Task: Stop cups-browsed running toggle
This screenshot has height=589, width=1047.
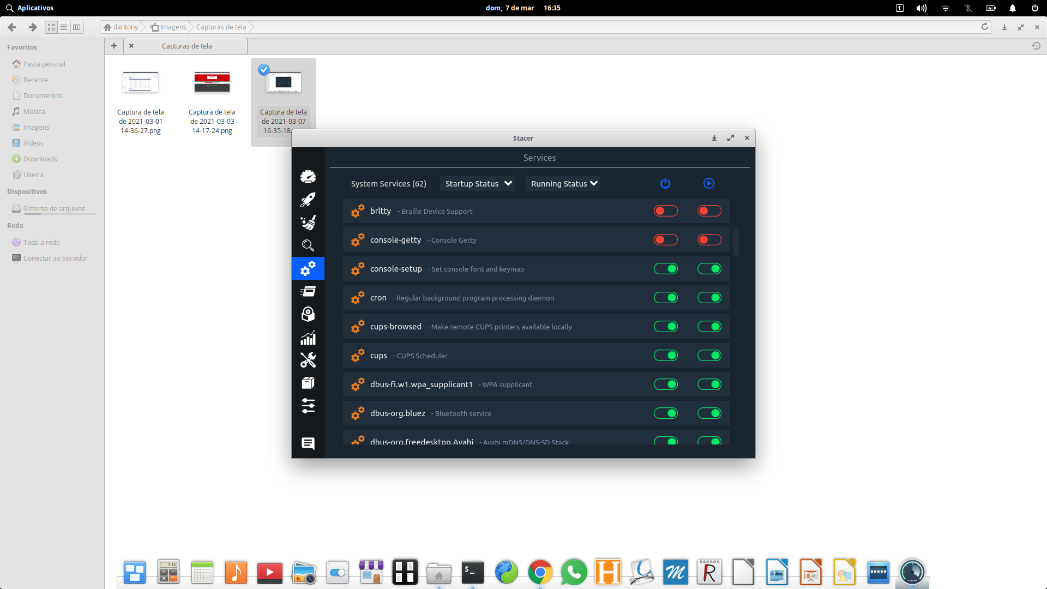Action: point(709,327)
